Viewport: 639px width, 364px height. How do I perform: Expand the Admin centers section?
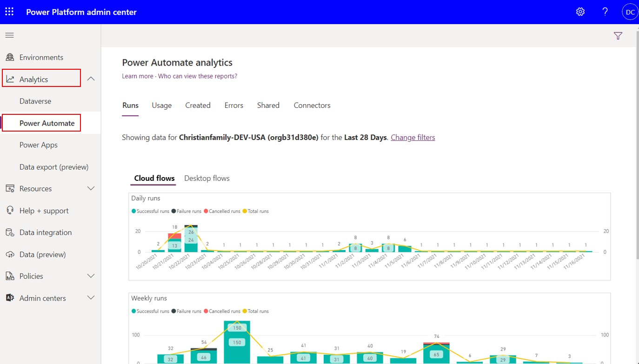pyautogui.click(x=91, y=298)
